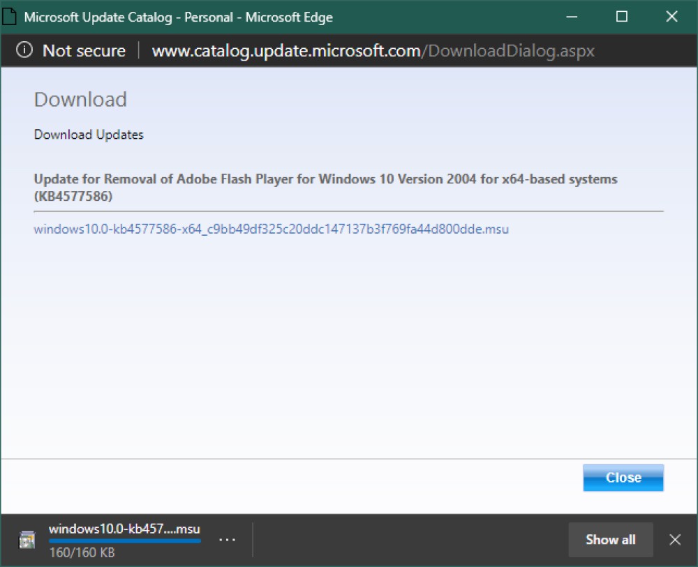Close the Microsoft Edge window
Image resolution: width=698 pixels, height=567 pixels.
pos(671,17)
